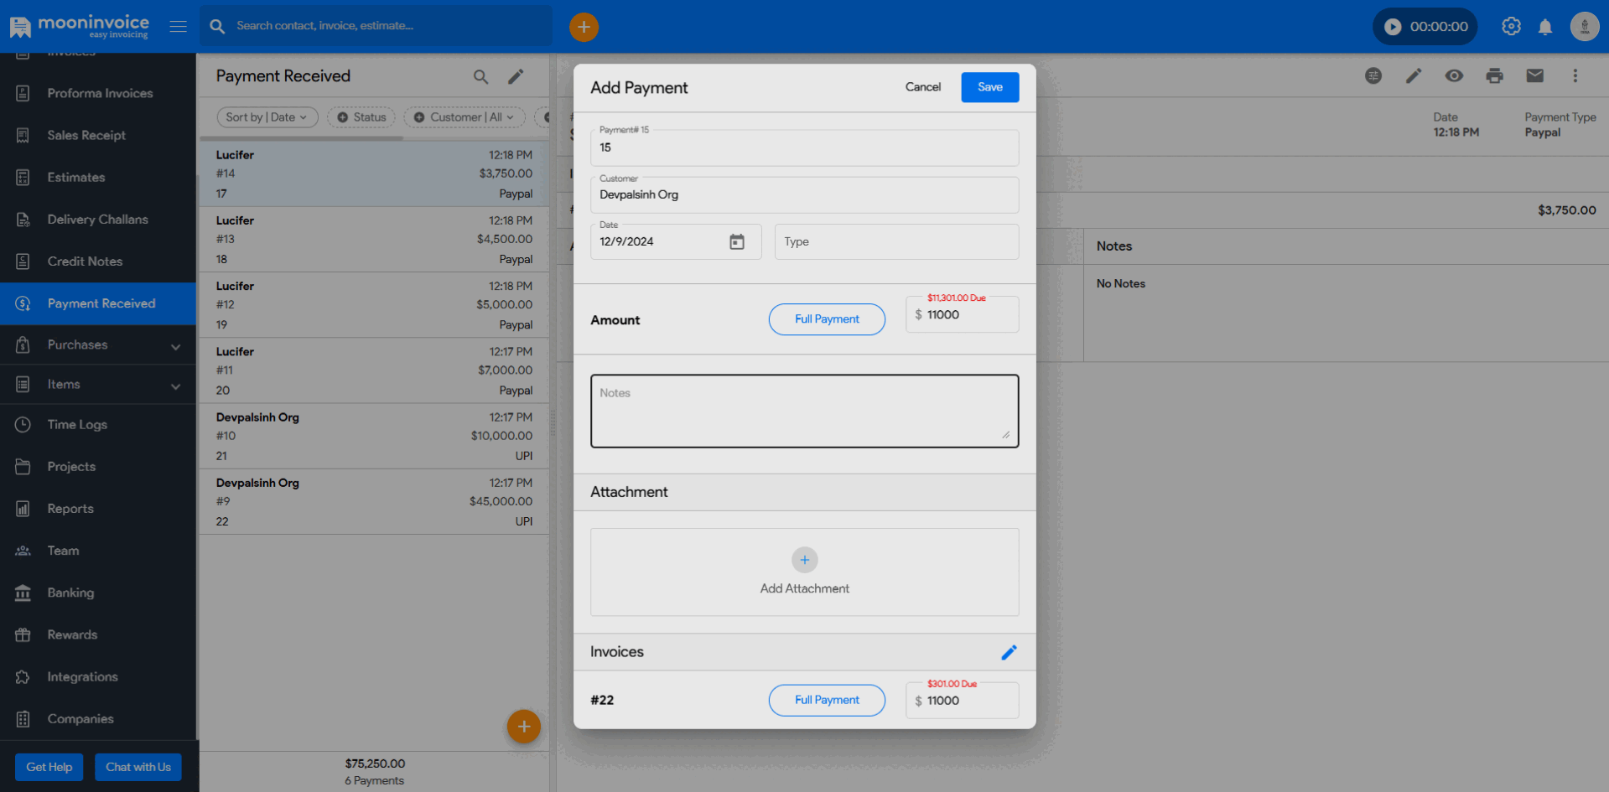Click the globe icon in detail toolbar
Screen dimensions: 1609x792
click(1373, 76)
